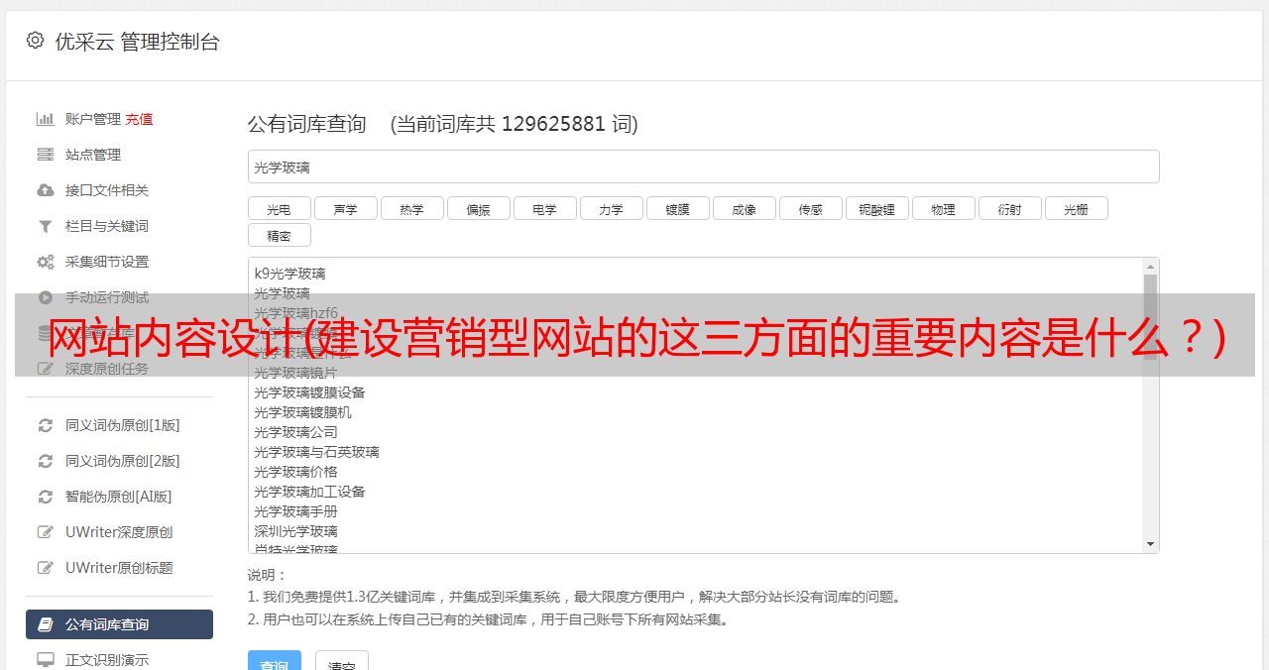Viewport: 1269px width, 670px height.
Task: Click the 衍射 tag button
Action: coord(1009,208)
